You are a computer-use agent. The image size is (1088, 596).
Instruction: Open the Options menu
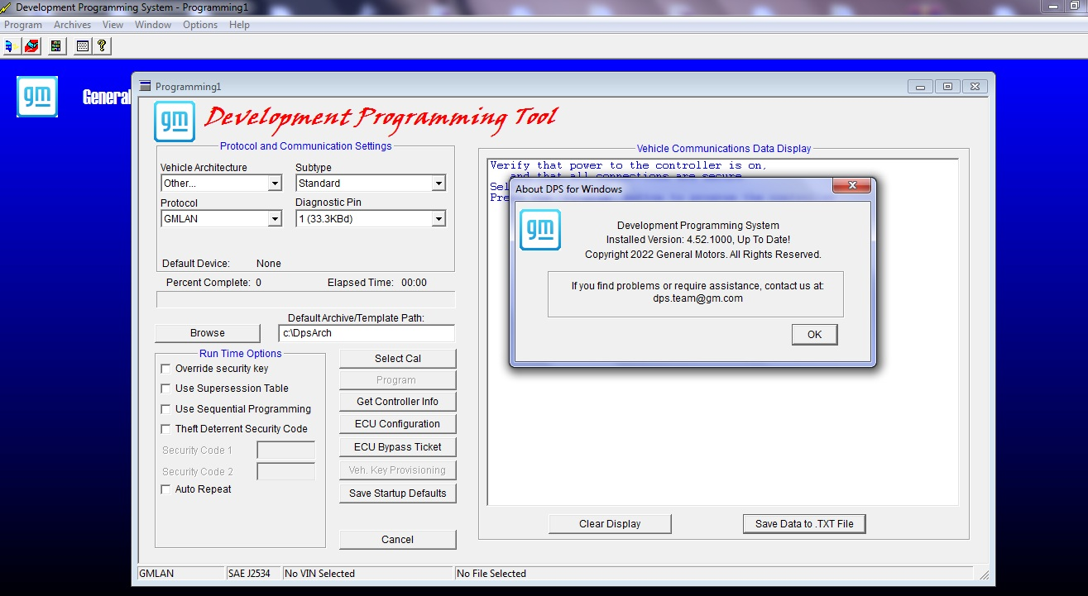(x=200, y=25)
